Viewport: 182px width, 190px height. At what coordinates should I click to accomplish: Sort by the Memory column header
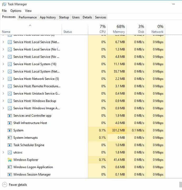pos(117,29)
